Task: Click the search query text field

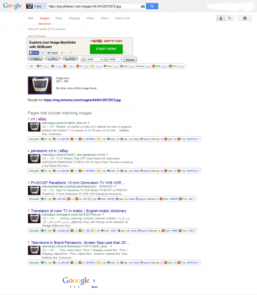Action: click(x=93, y=6)
